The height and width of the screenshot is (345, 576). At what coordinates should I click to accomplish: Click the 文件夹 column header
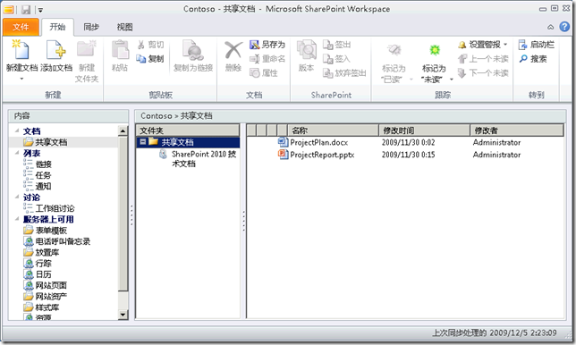pos(188,130)
